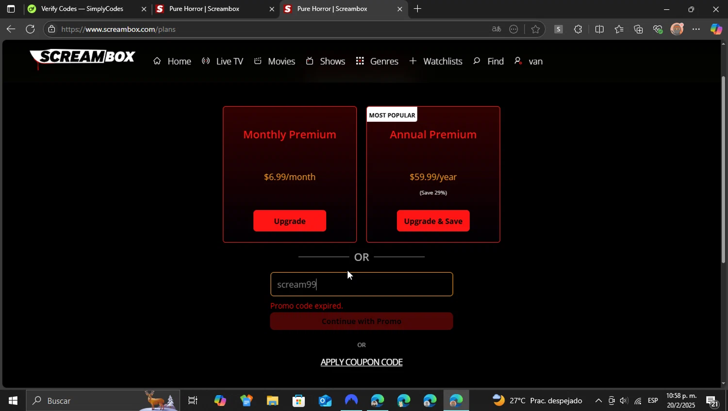Click APPLY COUPON CODE link
The height and width of the screenshot is (411, 728).
(x=362, y=362)
